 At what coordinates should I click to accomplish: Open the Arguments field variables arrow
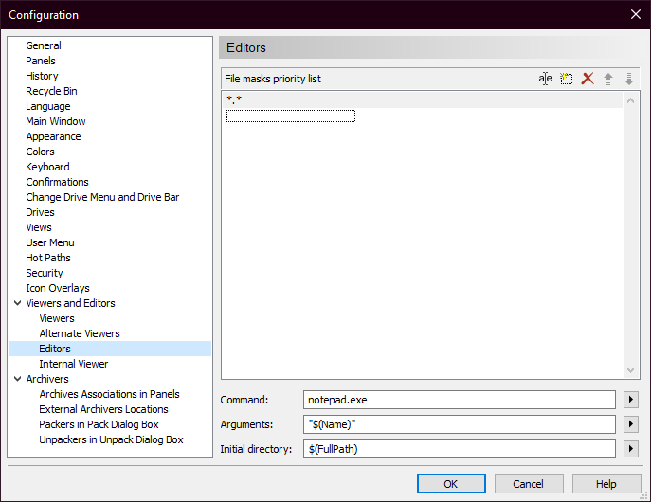[x=632, y=424]
